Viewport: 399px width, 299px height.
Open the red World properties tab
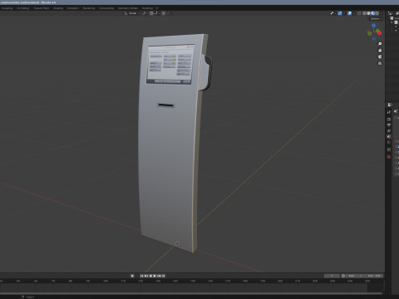tap(389, 142)
